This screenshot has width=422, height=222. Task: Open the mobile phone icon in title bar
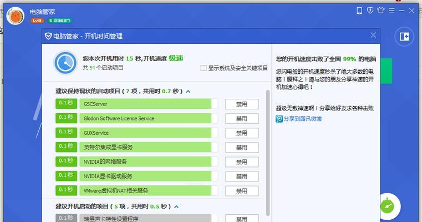[x=359, y=11]
